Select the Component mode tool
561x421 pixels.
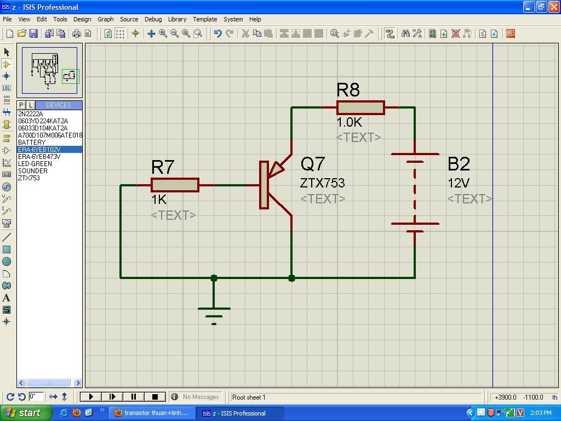point(7,64)
